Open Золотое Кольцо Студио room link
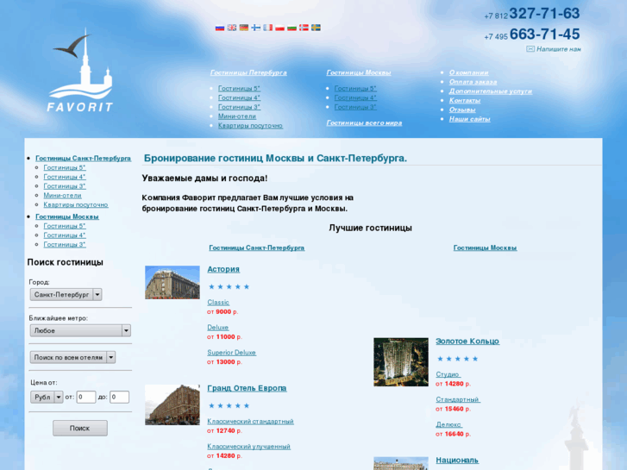 [x=448, y=374]
